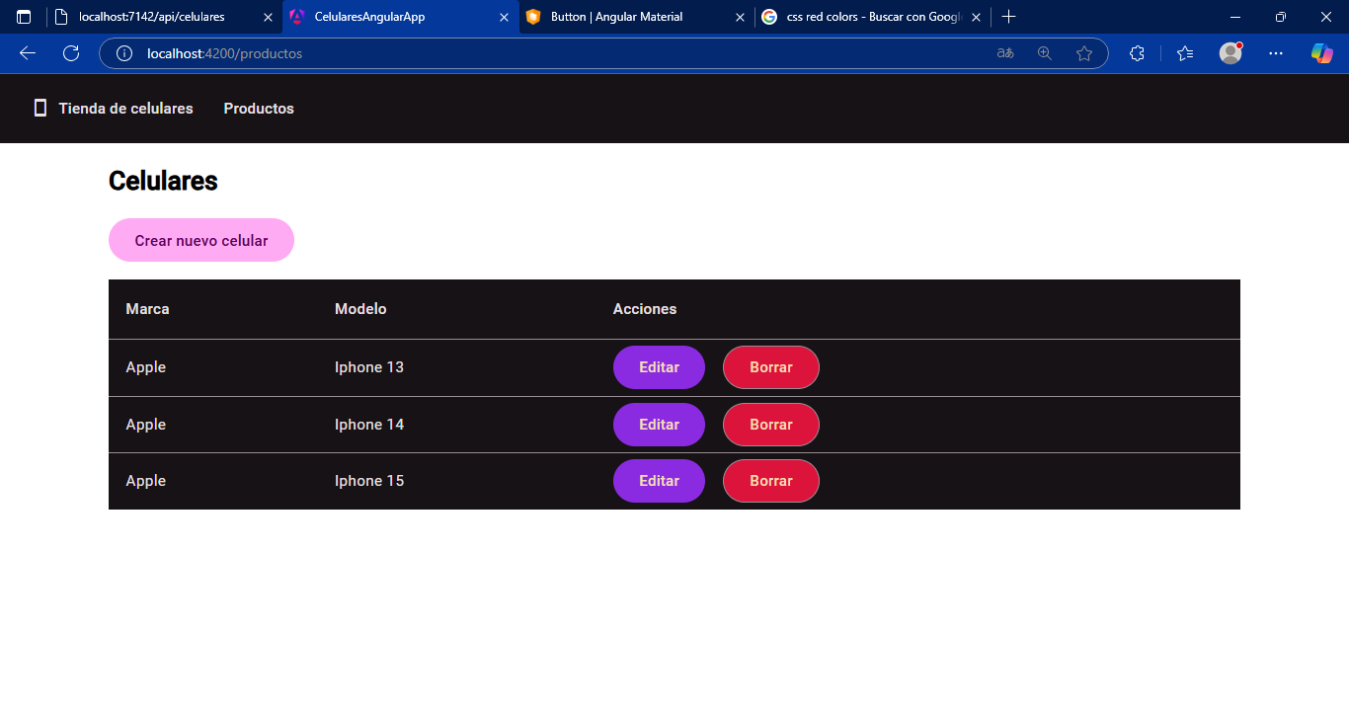The width and height of the screenshot is (1349, 711).
Task: Click Borrar for Iphone 14
Action: 771,425
